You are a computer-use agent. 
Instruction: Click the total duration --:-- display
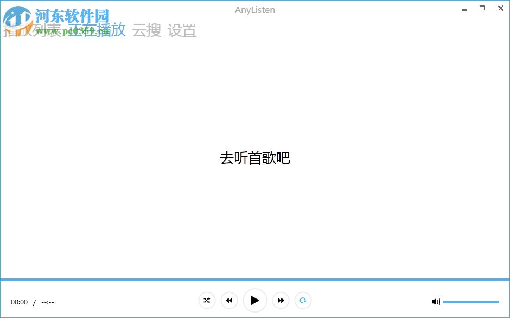[x=48, y=302]
